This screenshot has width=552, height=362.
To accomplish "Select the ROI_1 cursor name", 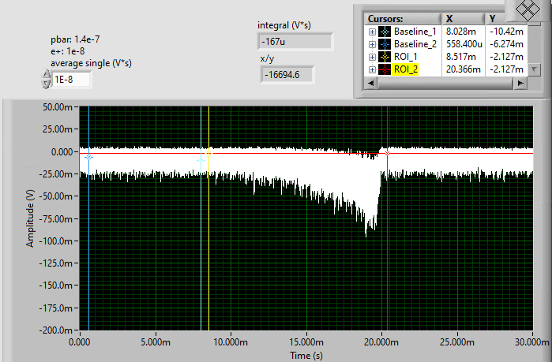I will click(x=406, y=57).
